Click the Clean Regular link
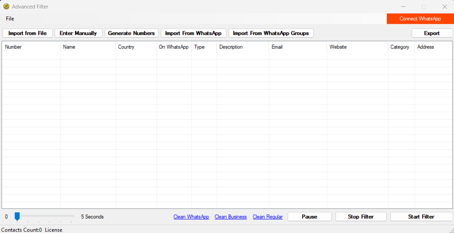Screen dimensions: 454x233 (x=268, y=217)
